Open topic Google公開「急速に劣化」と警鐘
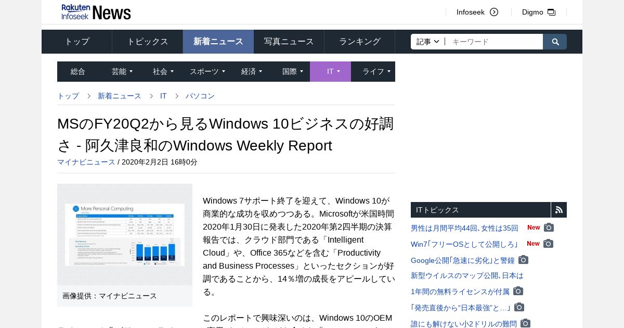This screenshot has height=328, width=624. point(463,260)
